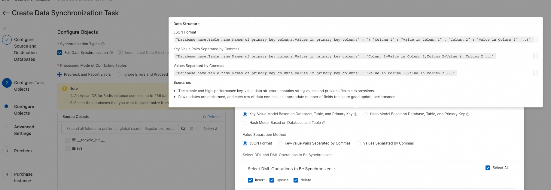The image size is (551, 190).
Task: Uncheck the update DML operation
Action: tap(272, 180)
